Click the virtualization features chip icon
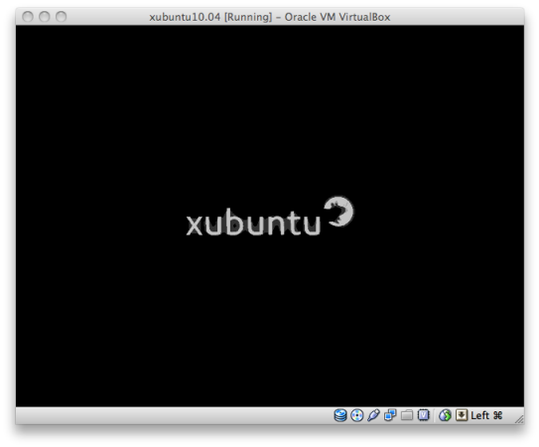The height and width of the screenshot is (447, 539). [x=424, y=415]
